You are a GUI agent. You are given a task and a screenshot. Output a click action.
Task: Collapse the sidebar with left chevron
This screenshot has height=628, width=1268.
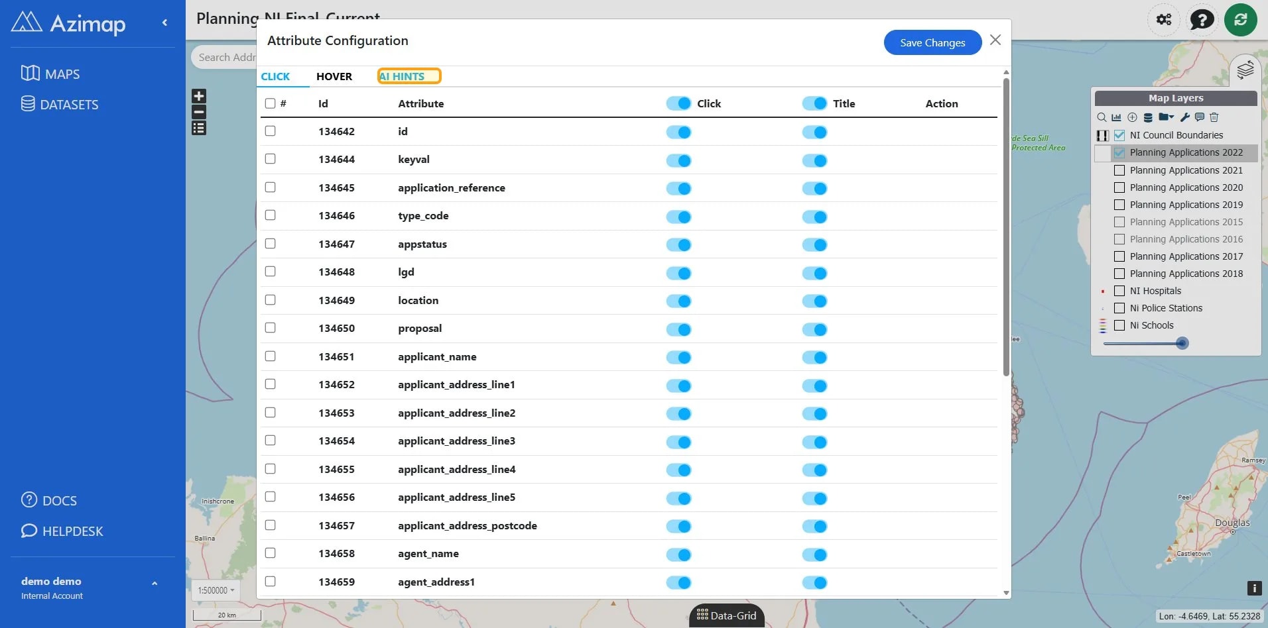coord(164,23)
